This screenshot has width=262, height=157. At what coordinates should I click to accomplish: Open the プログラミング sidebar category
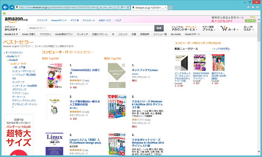19,90
